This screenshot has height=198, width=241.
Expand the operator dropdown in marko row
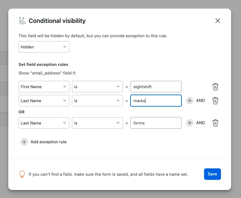point(97,101)
